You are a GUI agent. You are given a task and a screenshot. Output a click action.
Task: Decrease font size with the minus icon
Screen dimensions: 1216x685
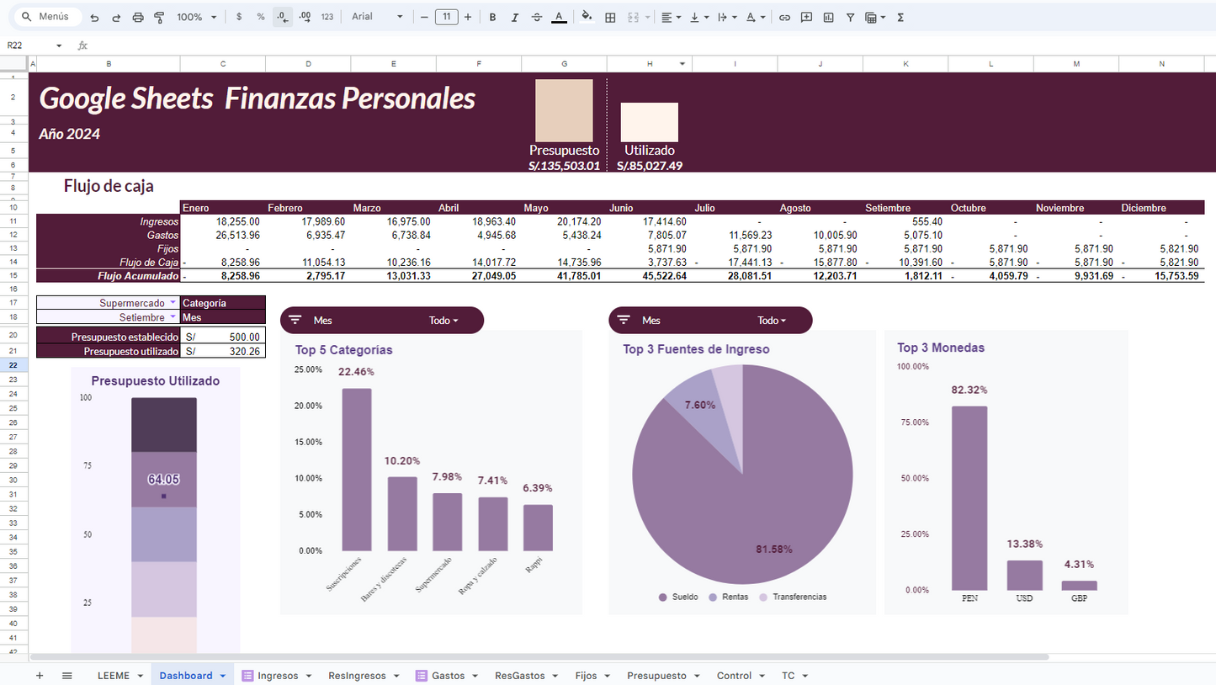click(x=424, y=17)
